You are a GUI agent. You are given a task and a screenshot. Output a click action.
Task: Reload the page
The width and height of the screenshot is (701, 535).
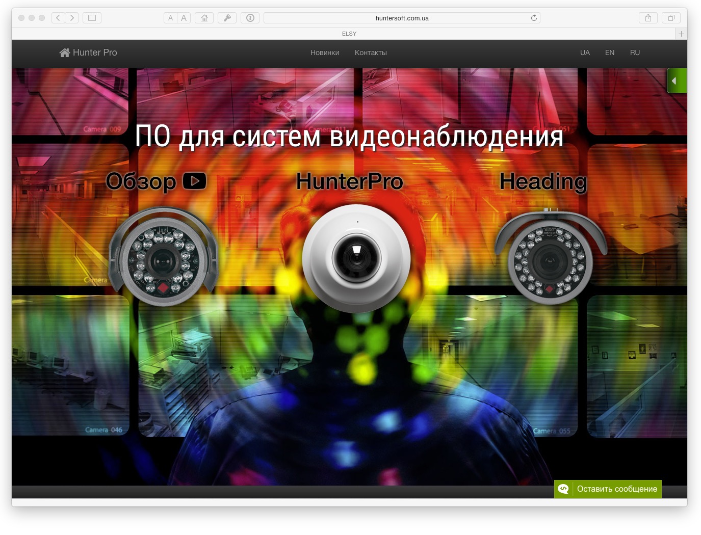click(x=534, y=18)
